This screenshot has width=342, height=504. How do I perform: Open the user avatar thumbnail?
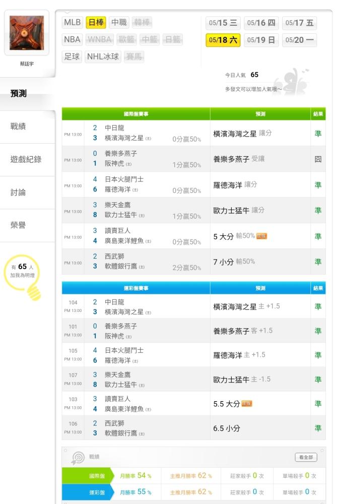click(27, 33)
